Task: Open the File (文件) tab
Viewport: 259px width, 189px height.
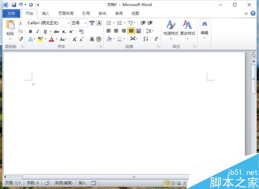Action: pos(11,13)
